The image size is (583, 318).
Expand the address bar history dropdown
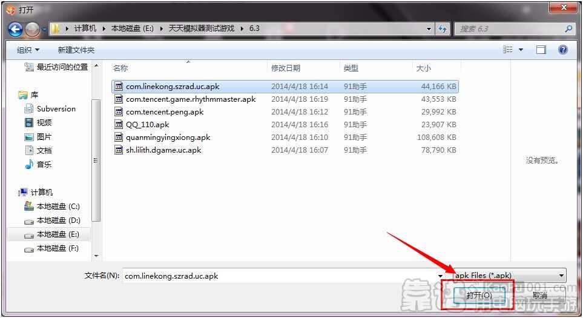[429, 28]
